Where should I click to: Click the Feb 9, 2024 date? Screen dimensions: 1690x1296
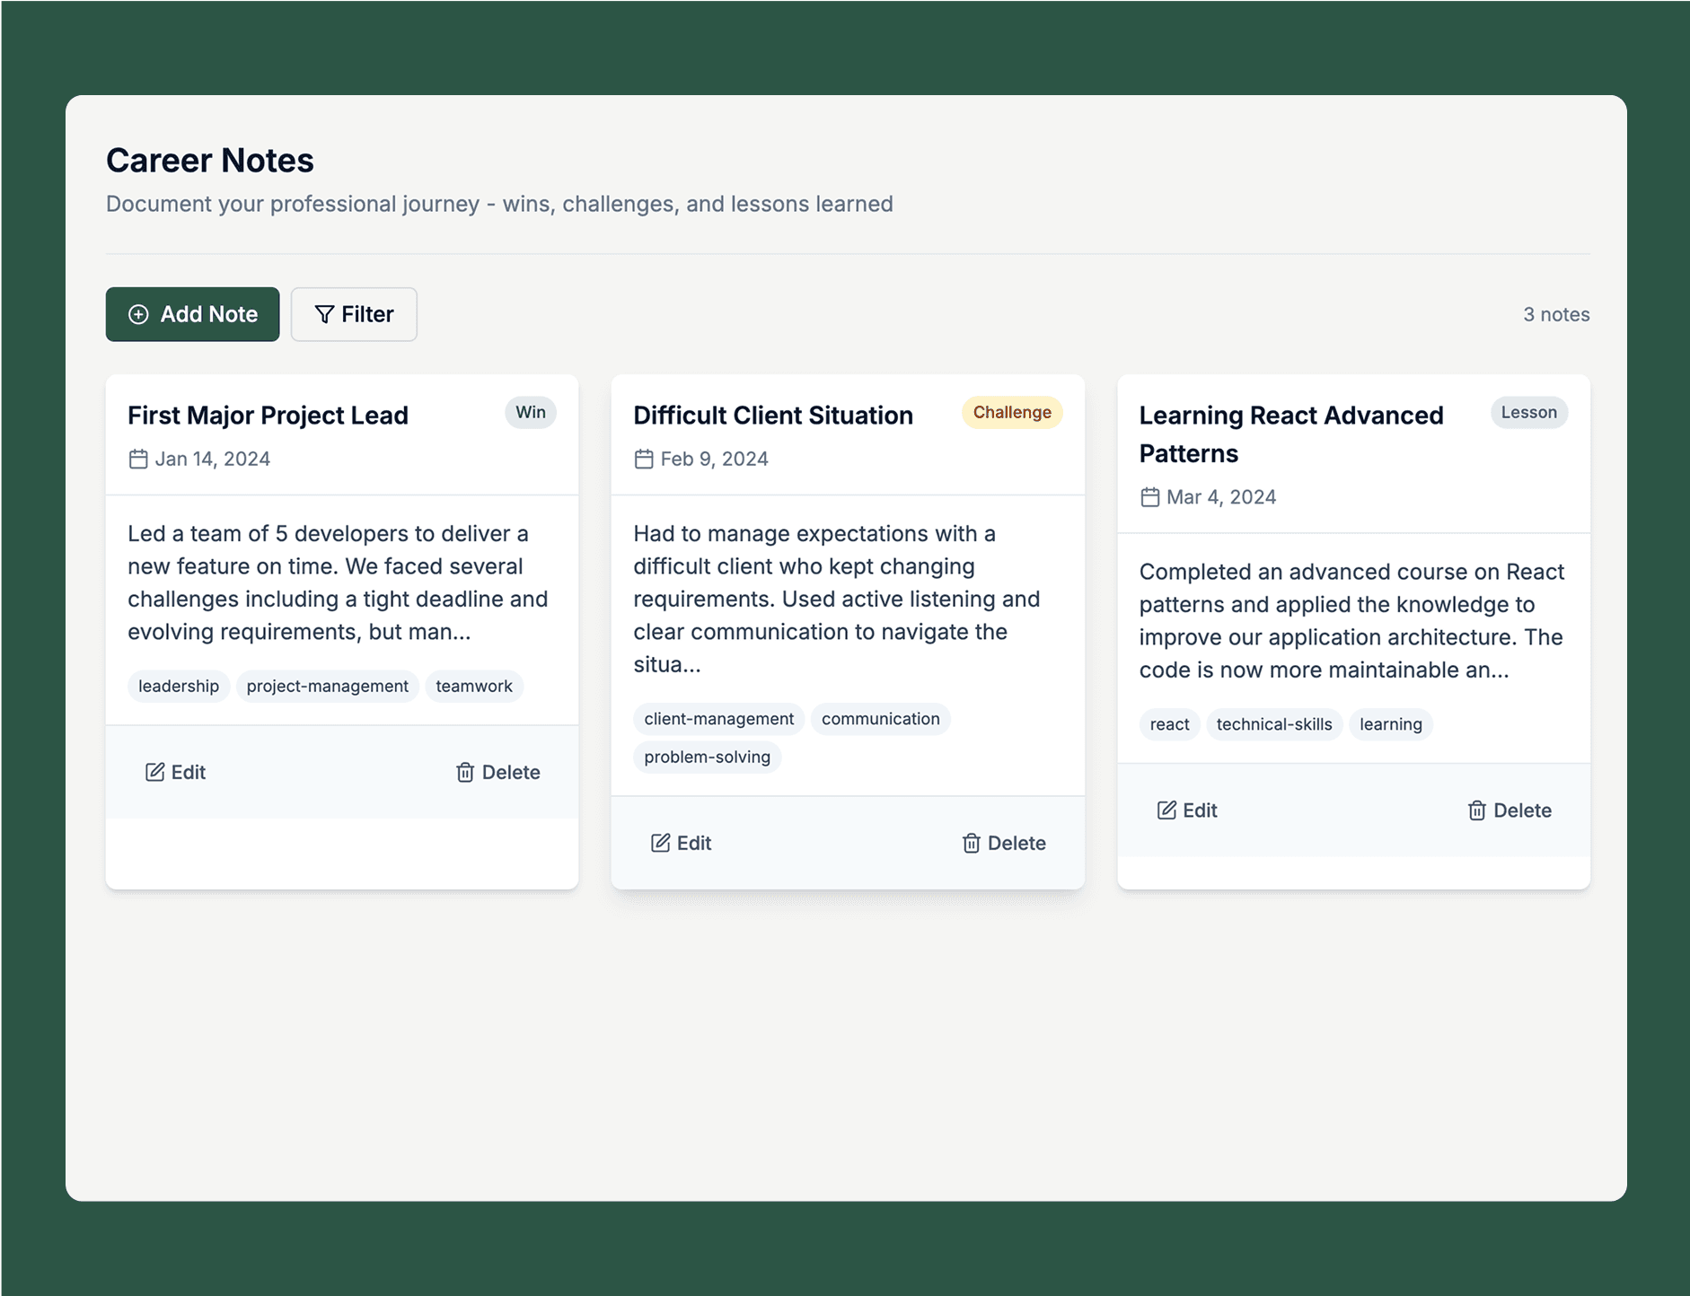click(715, 459)
